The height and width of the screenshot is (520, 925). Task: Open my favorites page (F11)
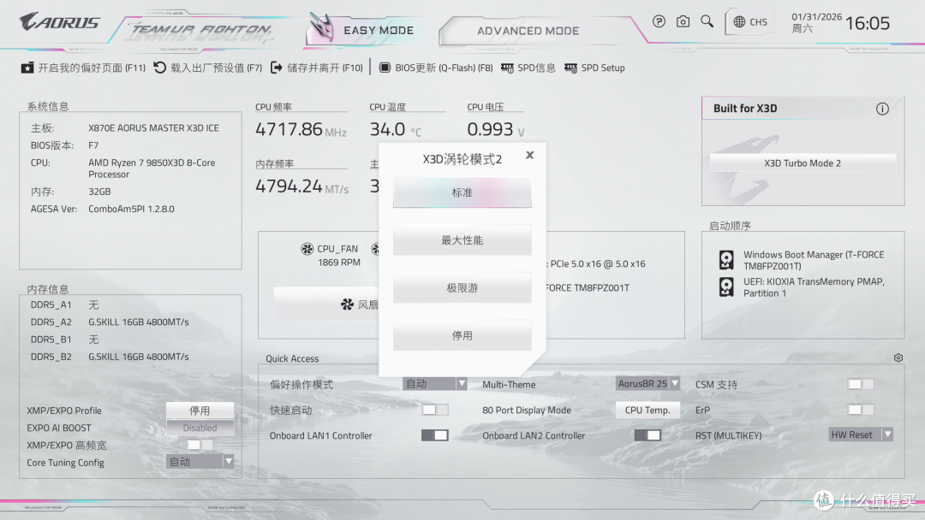point(83,68)
